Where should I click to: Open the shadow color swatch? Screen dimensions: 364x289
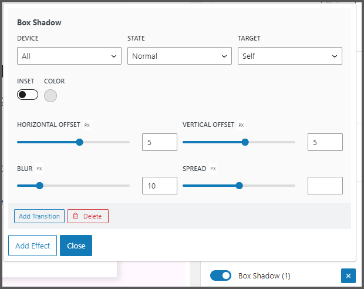50,95
